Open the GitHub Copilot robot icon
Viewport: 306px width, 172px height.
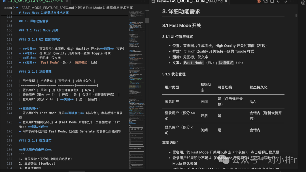(303, 3)
